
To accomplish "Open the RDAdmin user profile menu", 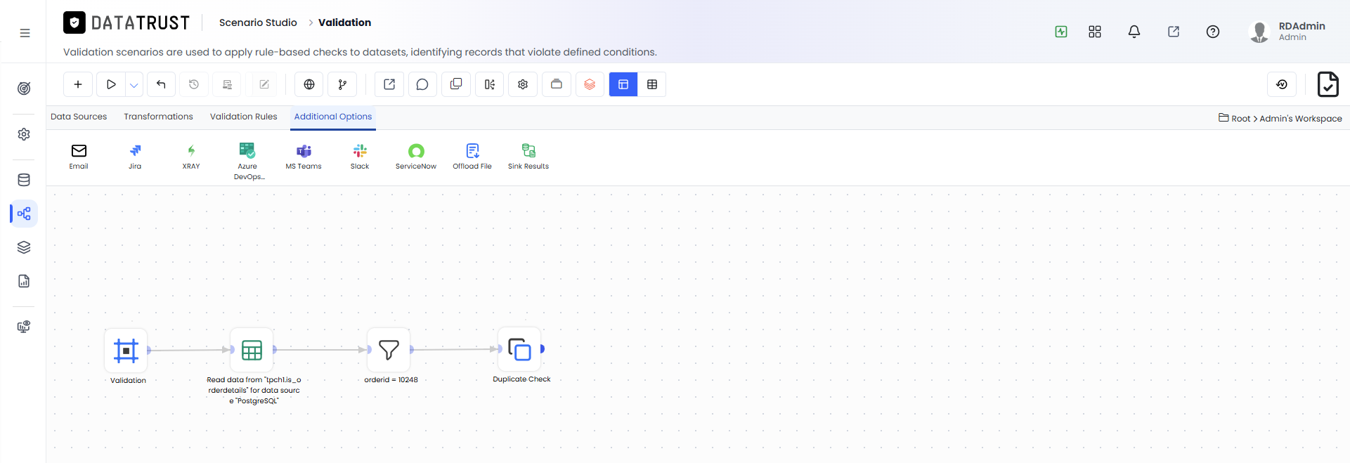I will (x=1287, y=32).
